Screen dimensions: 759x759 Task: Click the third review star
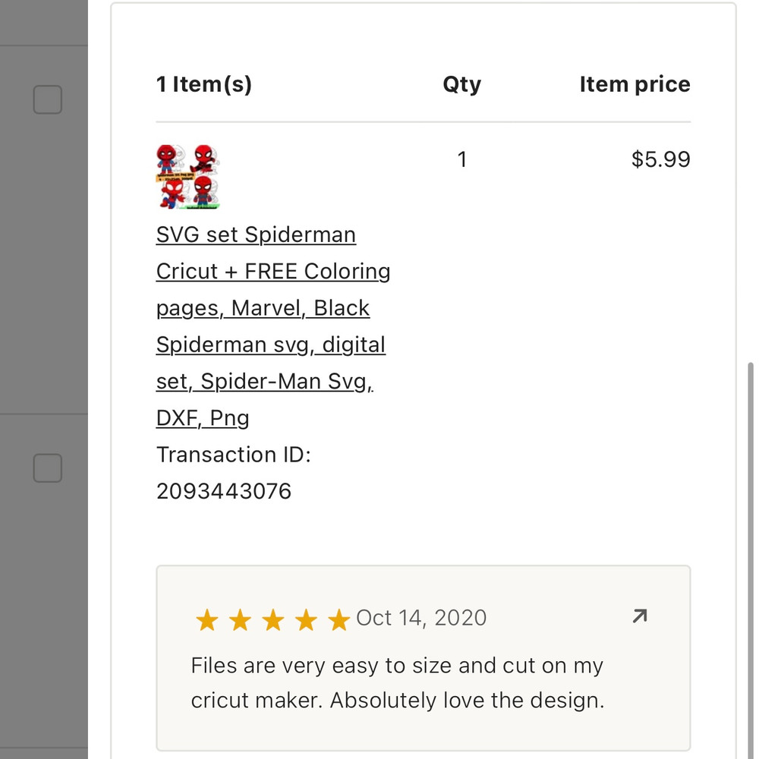(x=272, y=621)
